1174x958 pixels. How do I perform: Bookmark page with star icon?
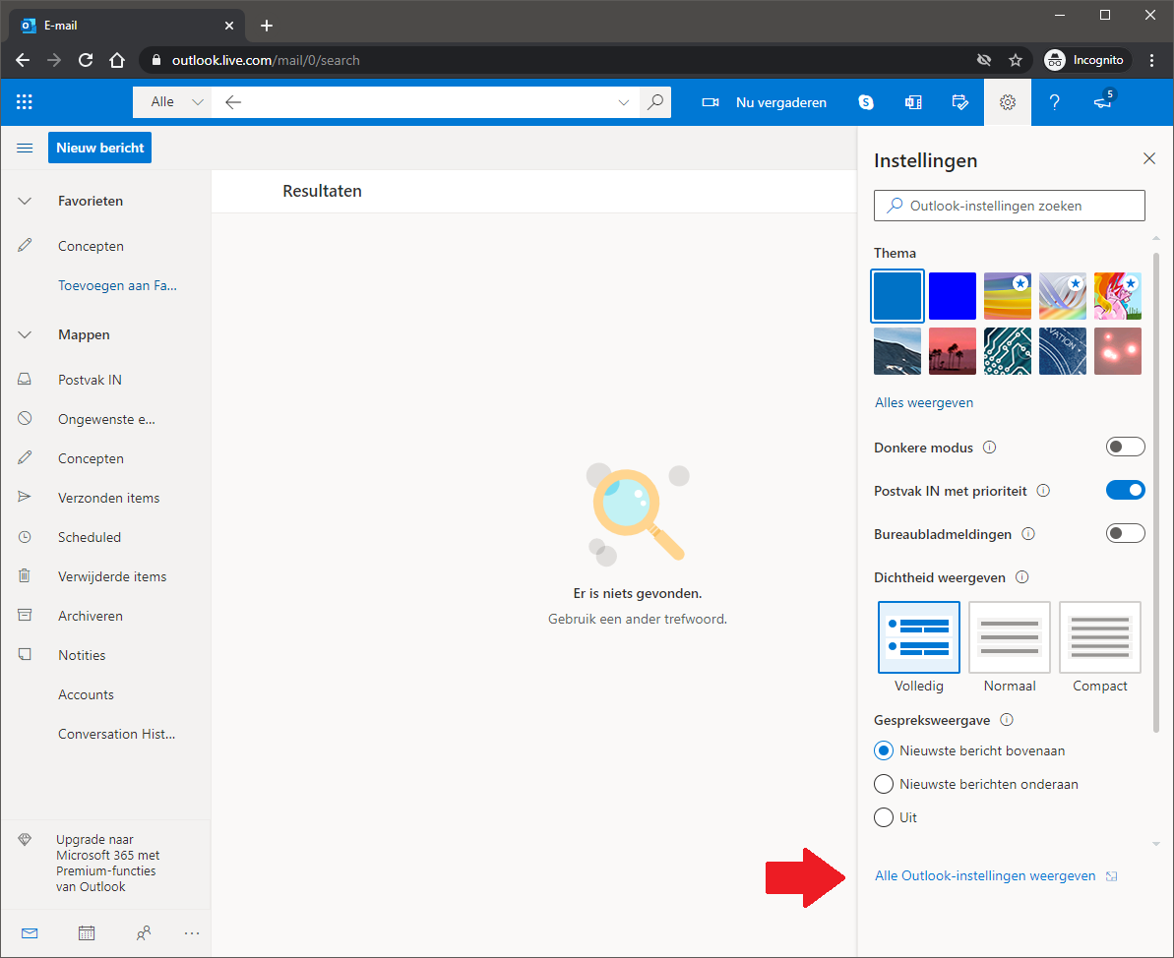[1016, 60]
